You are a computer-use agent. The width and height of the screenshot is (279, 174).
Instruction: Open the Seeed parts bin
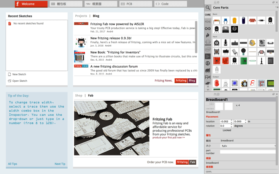click(208, 42)
